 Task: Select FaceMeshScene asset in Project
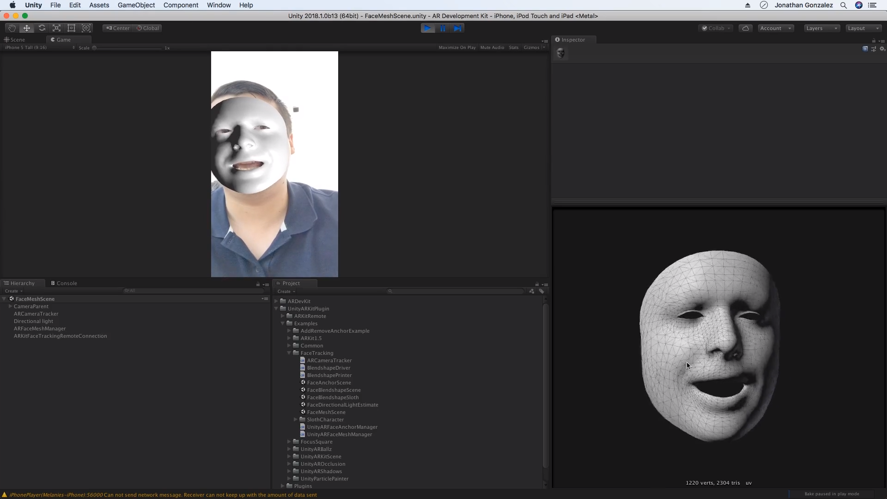[326, 412]
